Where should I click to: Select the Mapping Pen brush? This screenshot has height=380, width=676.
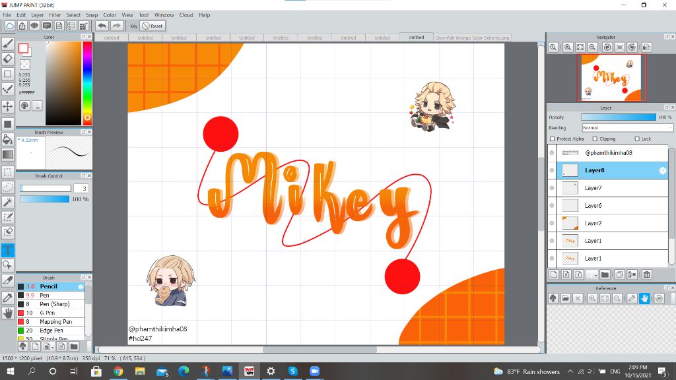[51, 322]
